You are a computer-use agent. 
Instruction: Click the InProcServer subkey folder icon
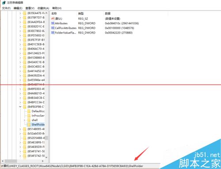pyautogui.click(x=29, y=116)
